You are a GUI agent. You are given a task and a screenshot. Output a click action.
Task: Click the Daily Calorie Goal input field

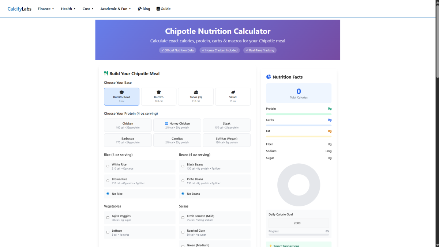297,223
